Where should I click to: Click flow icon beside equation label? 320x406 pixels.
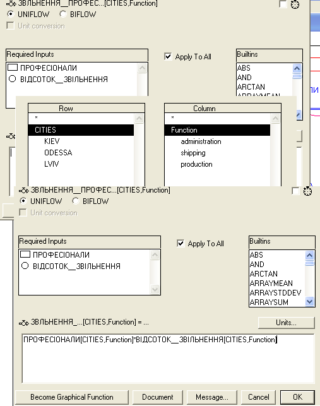[24, 323]
